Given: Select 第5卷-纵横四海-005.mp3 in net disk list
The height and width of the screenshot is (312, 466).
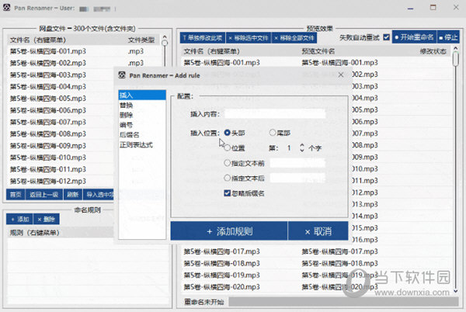Looking at the screenshot, I should (x=48, y=99).
